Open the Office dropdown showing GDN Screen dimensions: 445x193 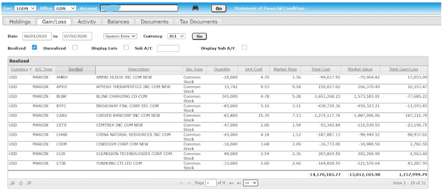[x=65, y=8]
